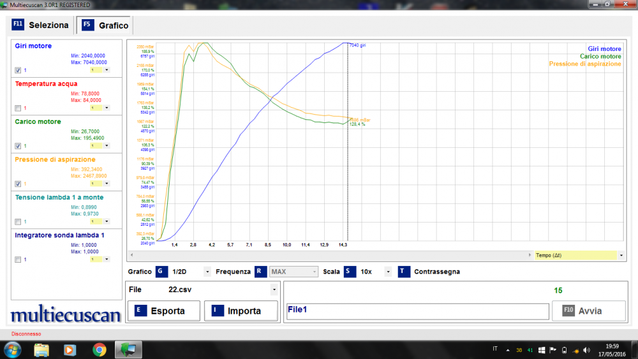This screenshot has height=359, width=638.
Task: Click the Multiecuscan taskbar icon
Action: [x=129, y=349]
